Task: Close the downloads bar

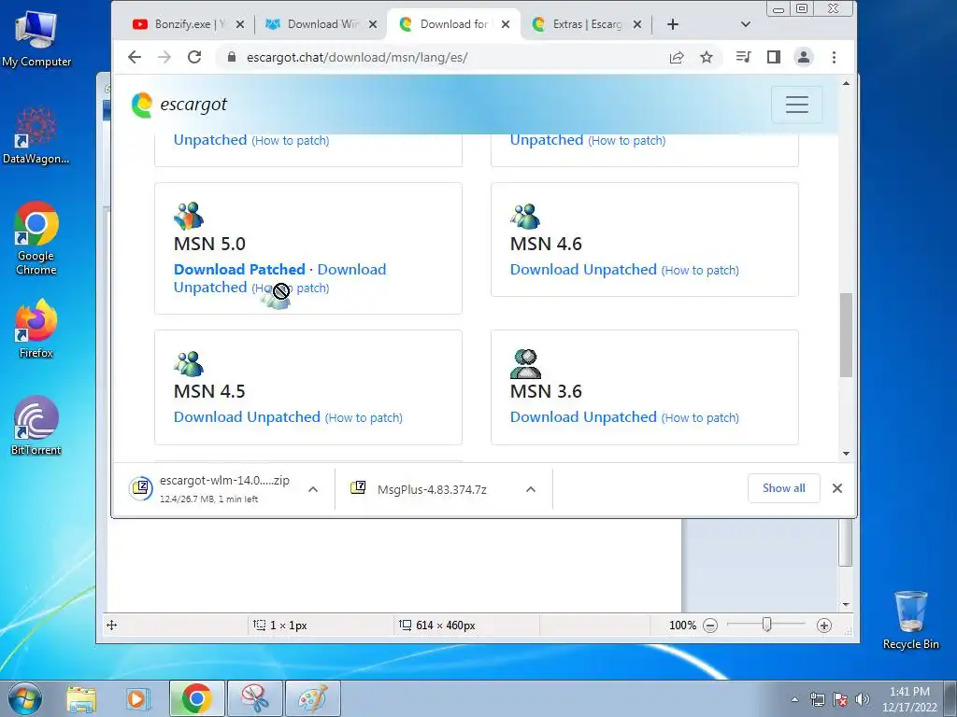Action: click(837, 488)
